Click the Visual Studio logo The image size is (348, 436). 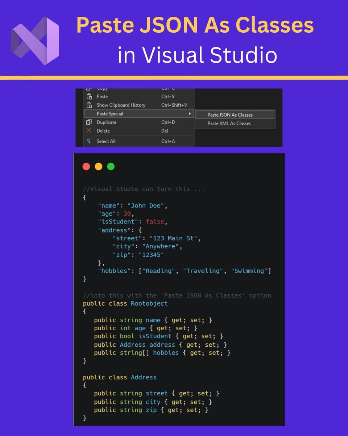coord(35,41)
